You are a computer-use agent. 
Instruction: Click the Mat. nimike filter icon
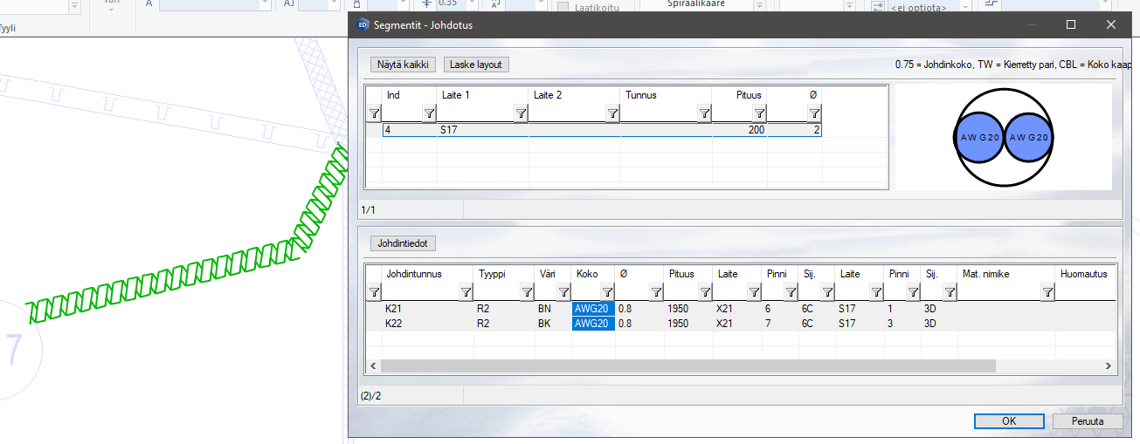pyautogui.click(x=1047, y=292)
